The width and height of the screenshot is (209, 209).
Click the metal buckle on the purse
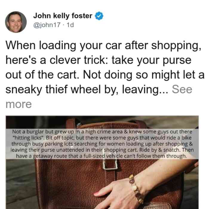coord(110,164)
